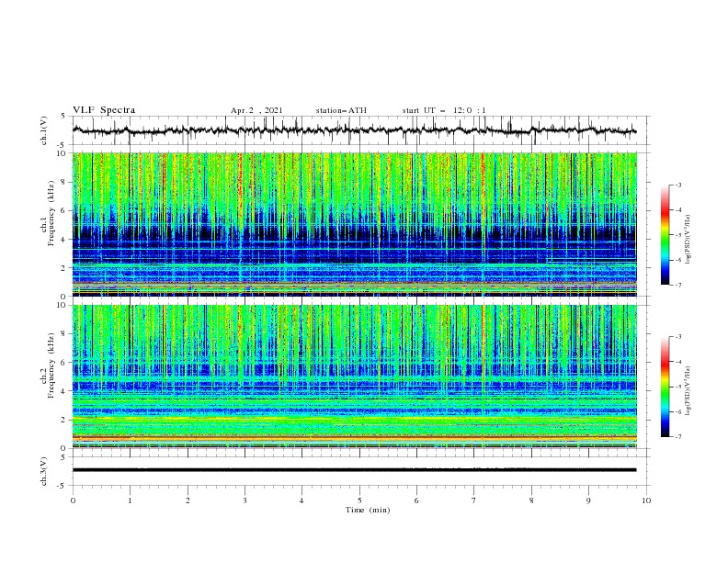Click the ch.3 flat voltage trace
Image resolution: width=728 pixels, height=562 pixels.
coord(354,470)
